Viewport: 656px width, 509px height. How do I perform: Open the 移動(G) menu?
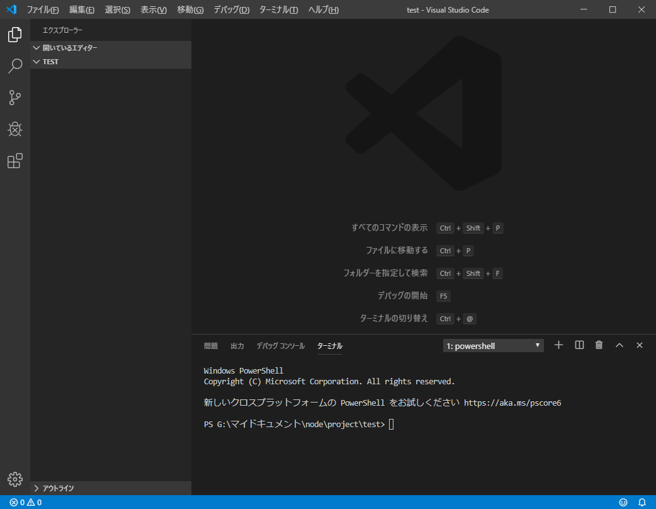point(190,9)
